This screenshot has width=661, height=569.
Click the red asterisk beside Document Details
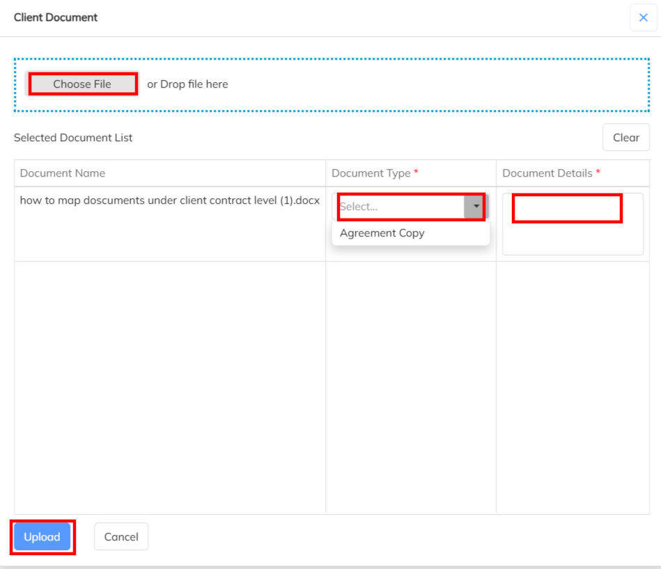[598, 173]
